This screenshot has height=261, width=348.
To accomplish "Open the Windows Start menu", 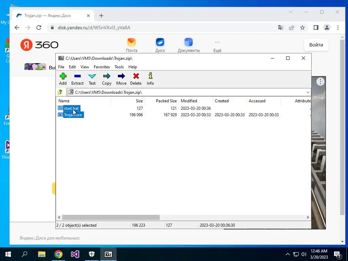I will (x=8, y=254).
